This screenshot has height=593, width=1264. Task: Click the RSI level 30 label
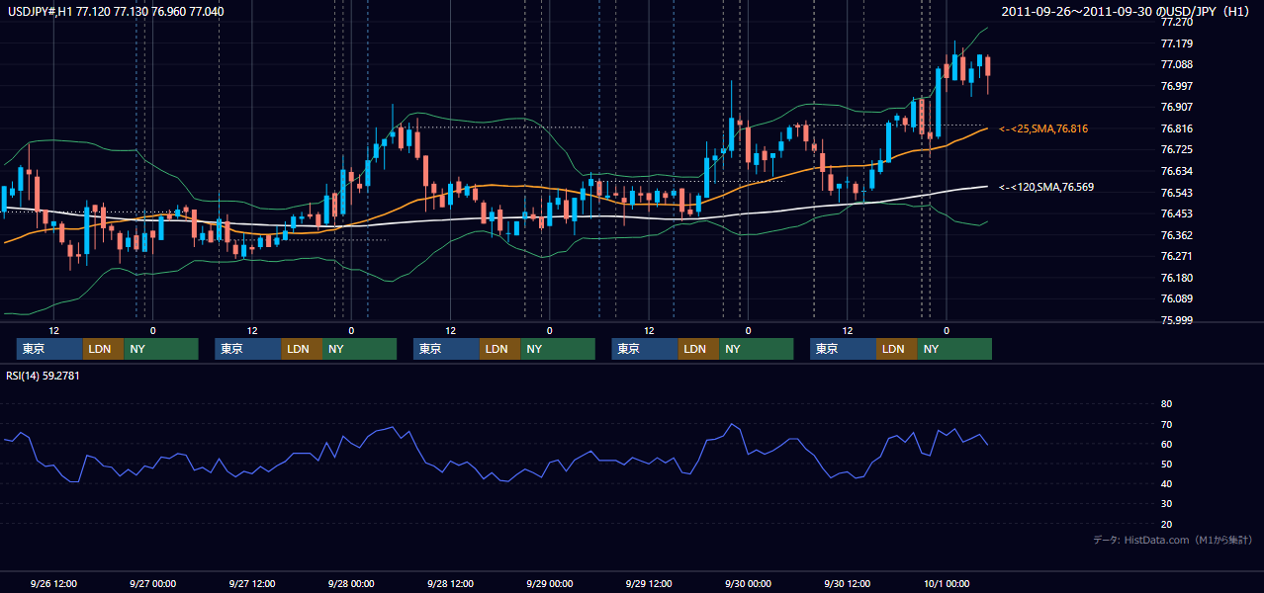[x=1167, y=503]
